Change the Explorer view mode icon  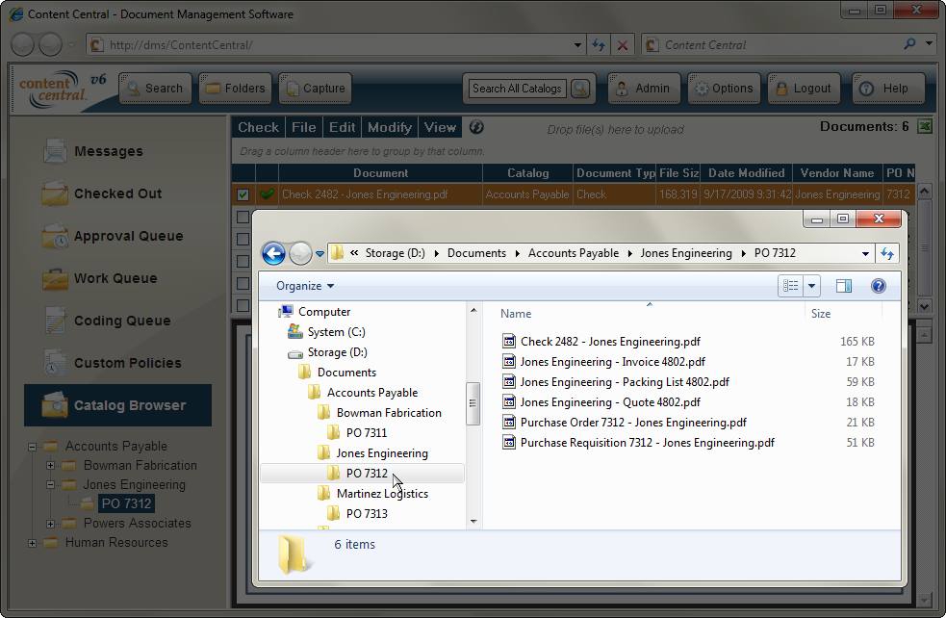coord(791,286)
